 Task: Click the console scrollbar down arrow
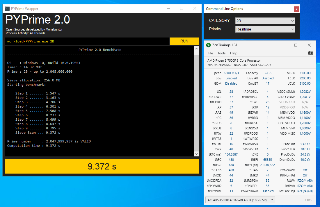(196, 154)
